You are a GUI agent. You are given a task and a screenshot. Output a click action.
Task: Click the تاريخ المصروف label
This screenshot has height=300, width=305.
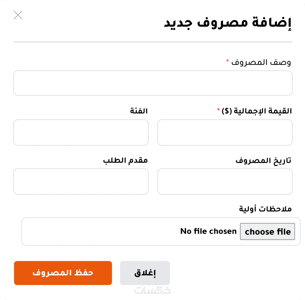(263, 160)
